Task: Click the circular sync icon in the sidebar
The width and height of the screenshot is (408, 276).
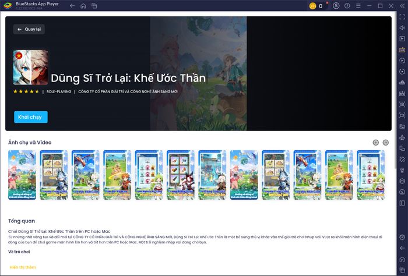Action: click(x=402, y=72)
